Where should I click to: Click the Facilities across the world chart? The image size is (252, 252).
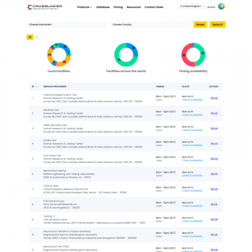click(x=126, y=55)
